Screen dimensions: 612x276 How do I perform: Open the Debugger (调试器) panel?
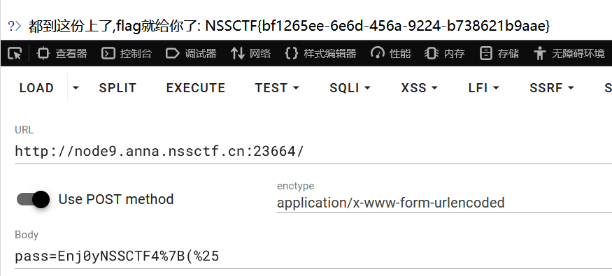click(x=191, y=53)
